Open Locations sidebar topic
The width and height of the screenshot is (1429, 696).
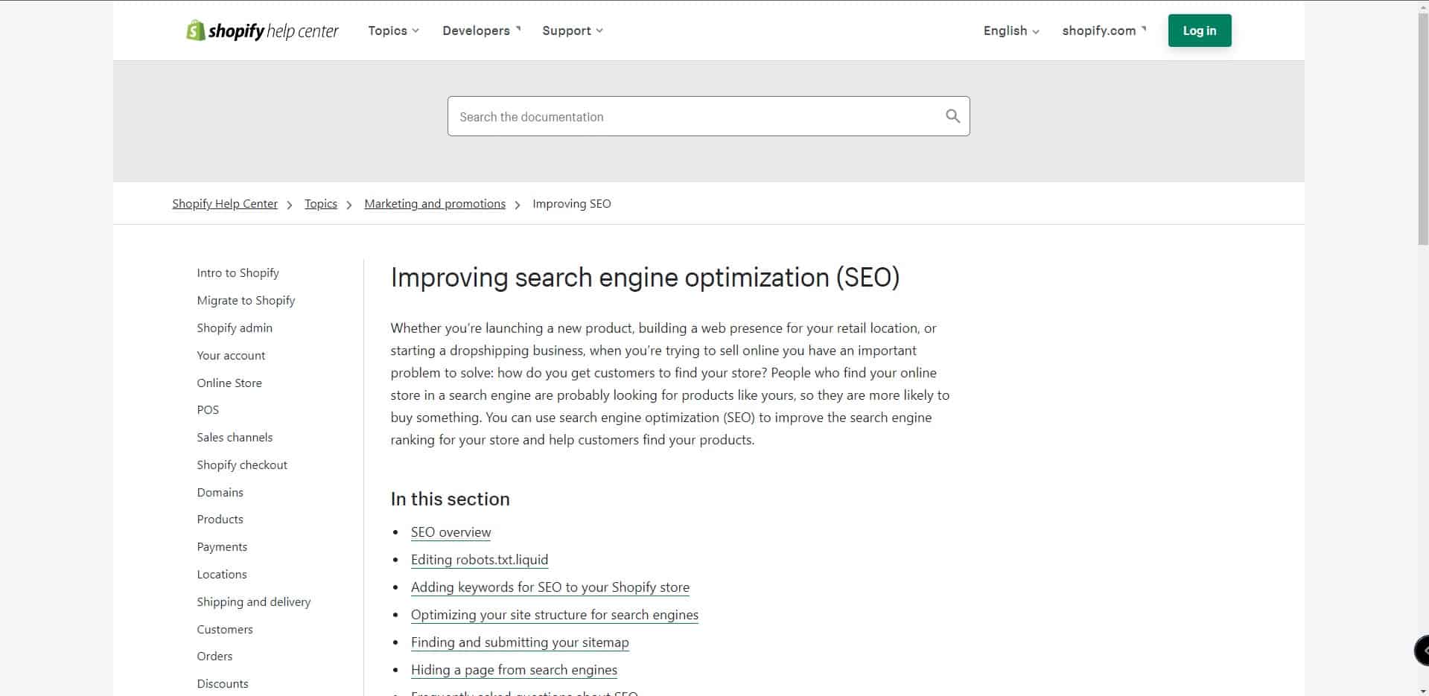(x=222, y=575)
